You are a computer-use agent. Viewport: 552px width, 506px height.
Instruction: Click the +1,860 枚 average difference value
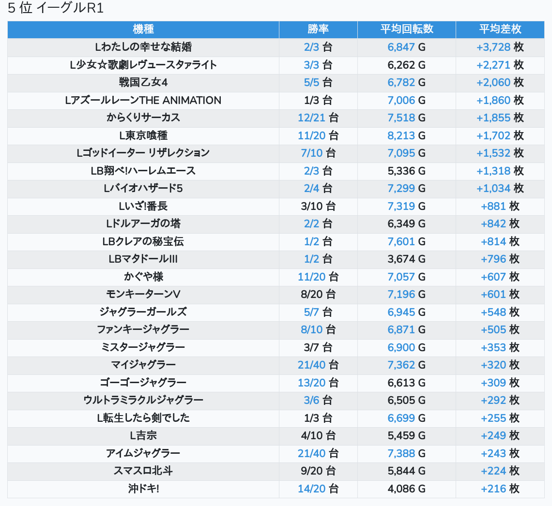[x=500, y=100]
